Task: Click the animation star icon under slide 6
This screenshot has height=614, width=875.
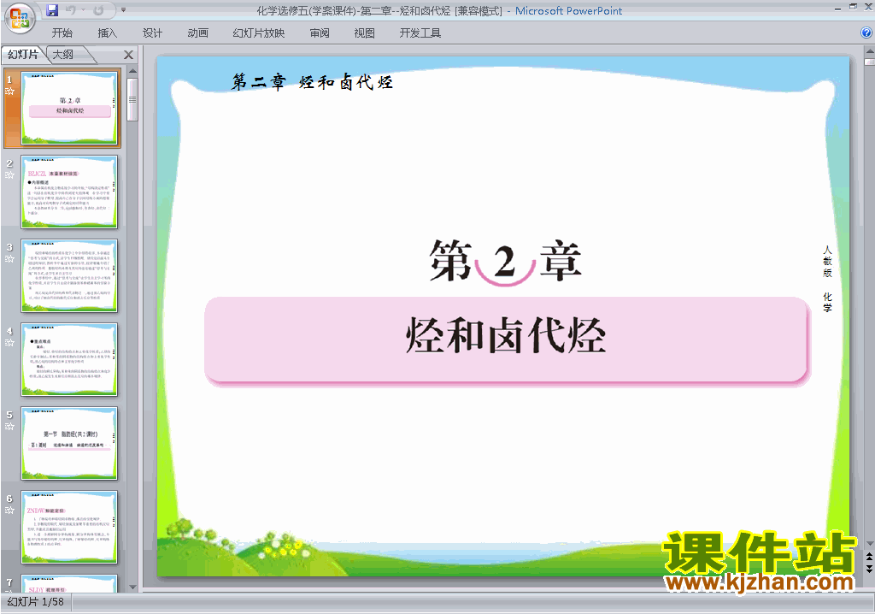Action: point(9,510)
